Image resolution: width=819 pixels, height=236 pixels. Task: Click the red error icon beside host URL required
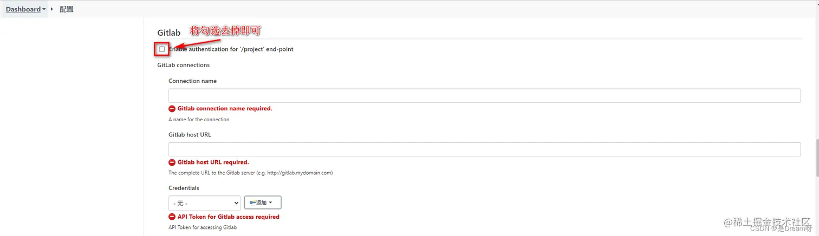coord(172,162)
